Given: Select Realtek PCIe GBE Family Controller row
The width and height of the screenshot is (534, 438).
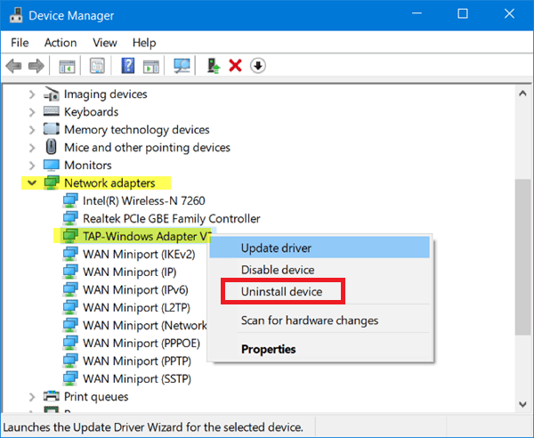Looking at the screenshot, I should [x=171, y=218].
